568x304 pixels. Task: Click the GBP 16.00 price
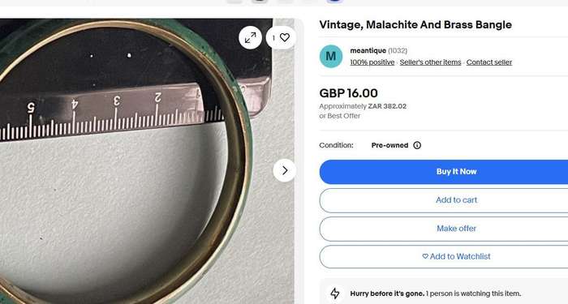[348, 93]
